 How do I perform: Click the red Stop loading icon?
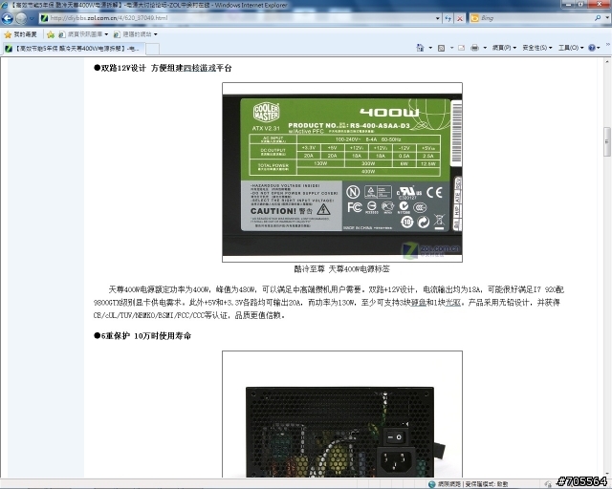460,18
